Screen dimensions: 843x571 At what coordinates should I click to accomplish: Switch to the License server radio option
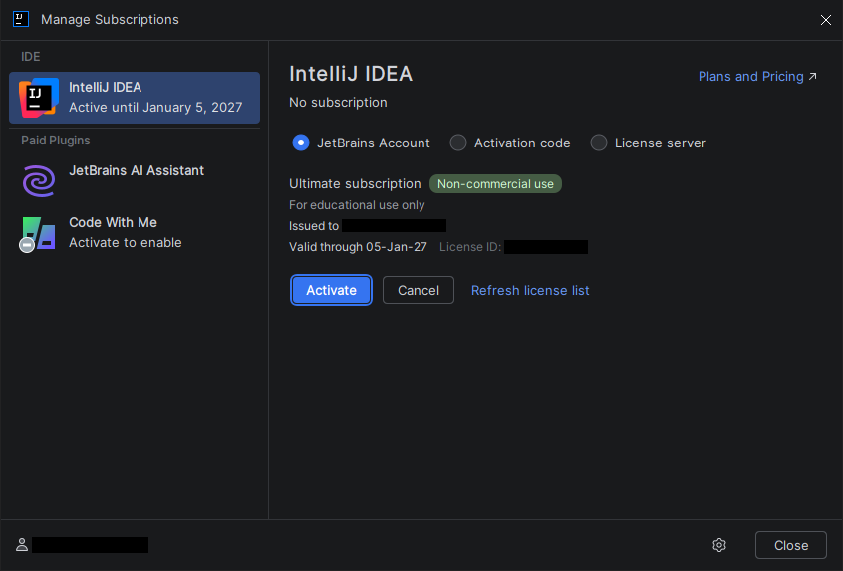pos(599,143)
